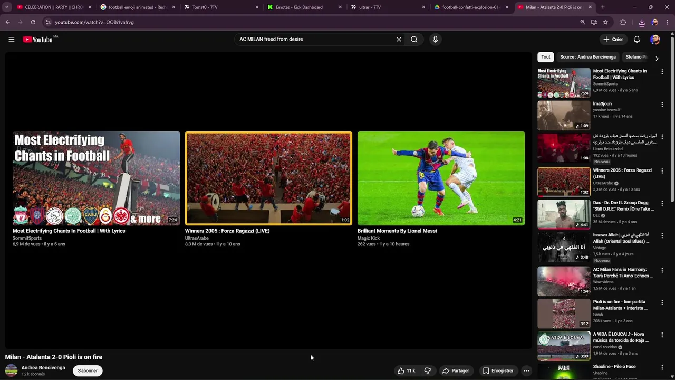This screenshot has height=380, width=675.
Task: Open options for Most Electrifying Chants sidebar video
Action: [662, 72]
